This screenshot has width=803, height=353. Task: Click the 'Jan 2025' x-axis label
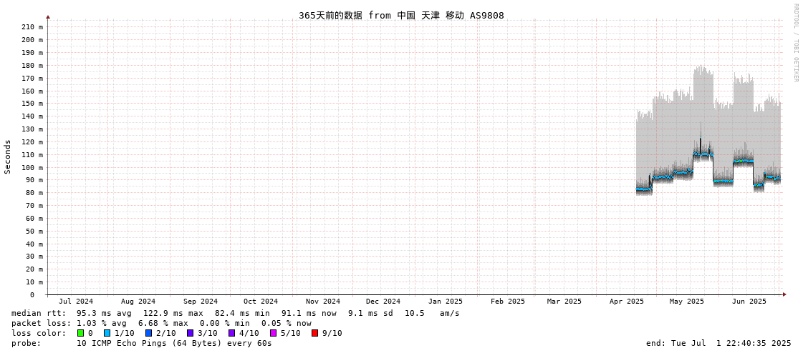tap(446, 302)
